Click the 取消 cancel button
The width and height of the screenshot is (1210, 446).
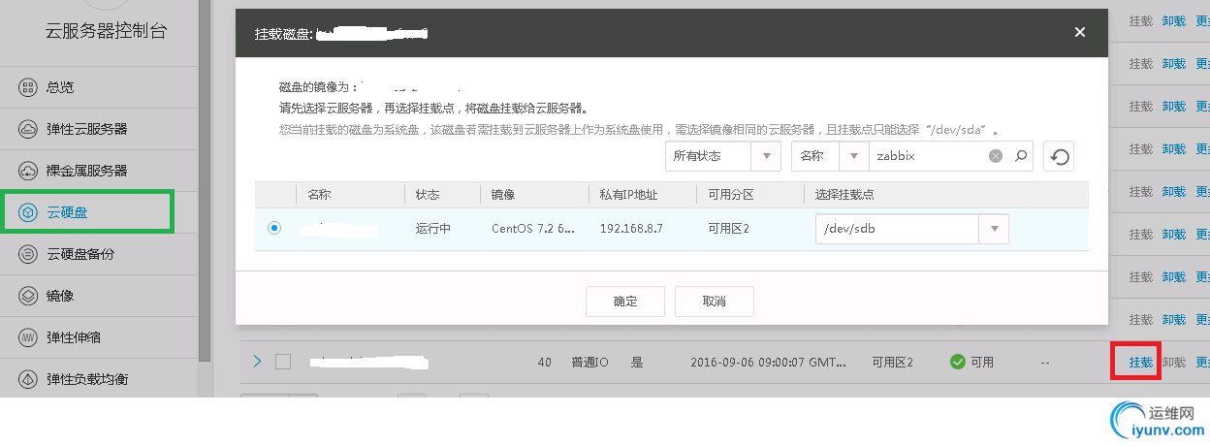pyautogui.click(x=715, y=301)
